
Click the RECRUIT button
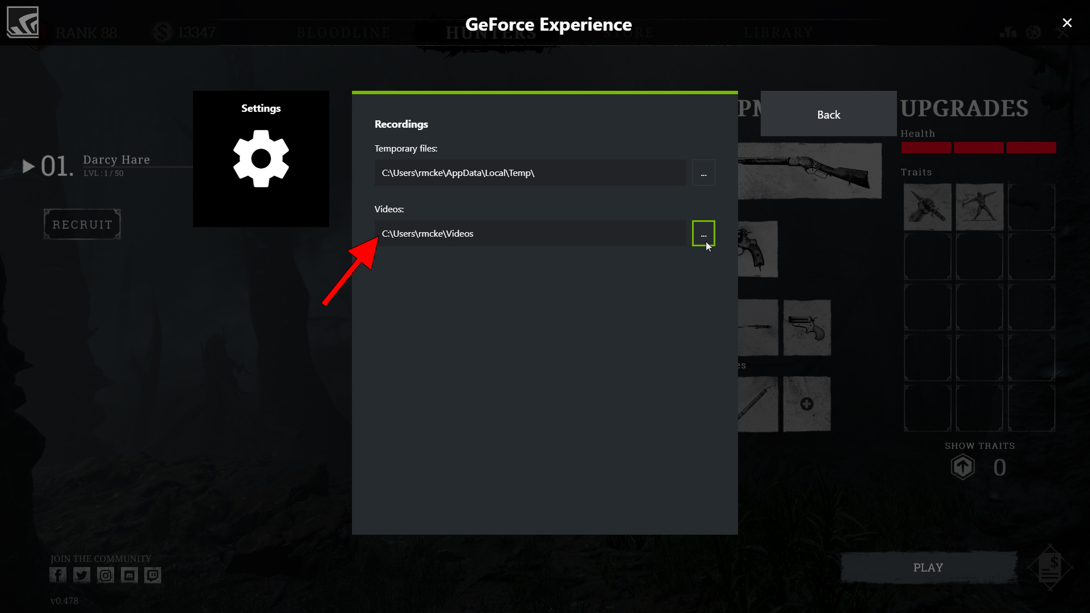click(82, 224)
